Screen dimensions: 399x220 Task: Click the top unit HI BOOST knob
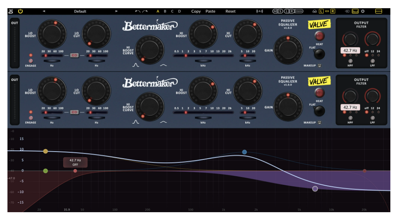[x=203, y=34]
